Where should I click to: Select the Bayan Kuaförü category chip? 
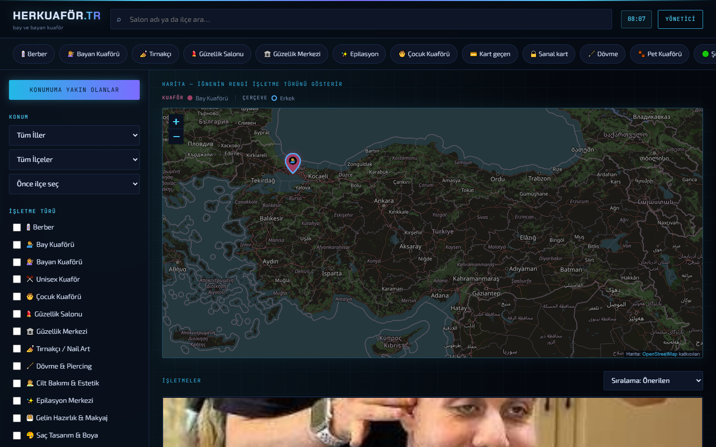[x=93, y=54]
